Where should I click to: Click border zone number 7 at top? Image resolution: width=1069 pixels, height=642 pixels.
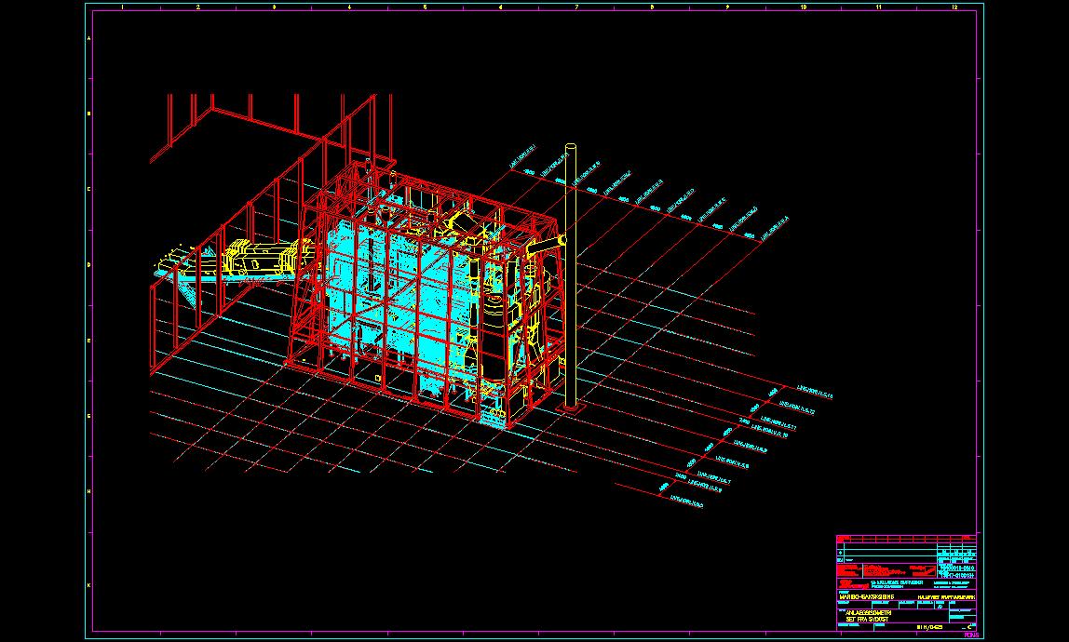tap(576, 7)
